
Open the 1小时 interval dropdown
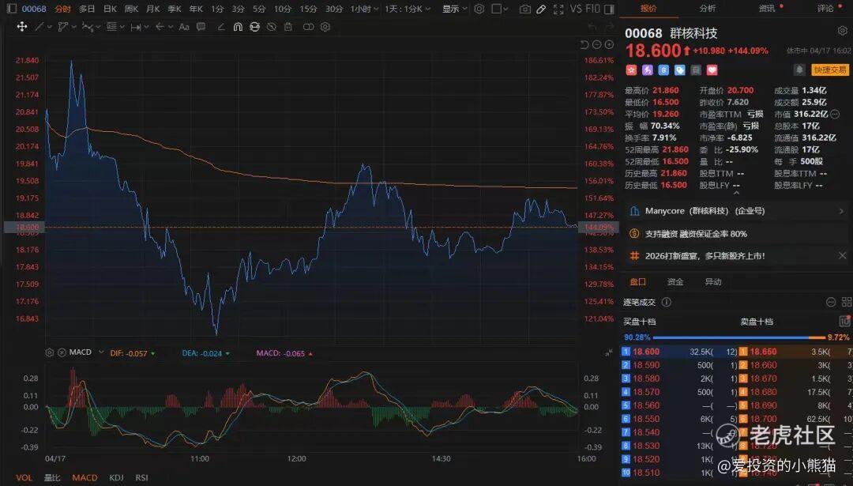tap(364, 9)
